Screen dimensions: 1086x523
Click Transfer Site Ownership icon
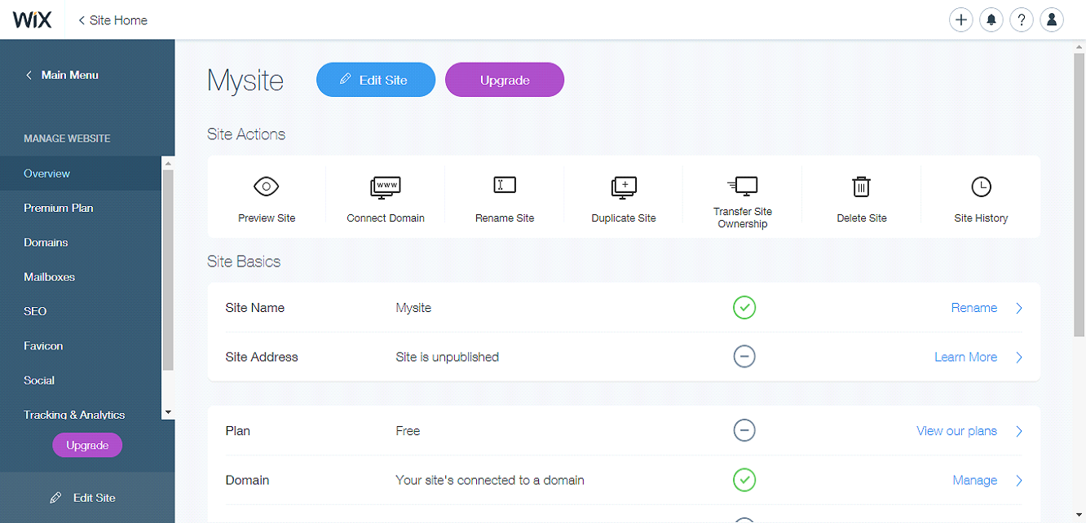pyautogui.click(x=743, y=186)
